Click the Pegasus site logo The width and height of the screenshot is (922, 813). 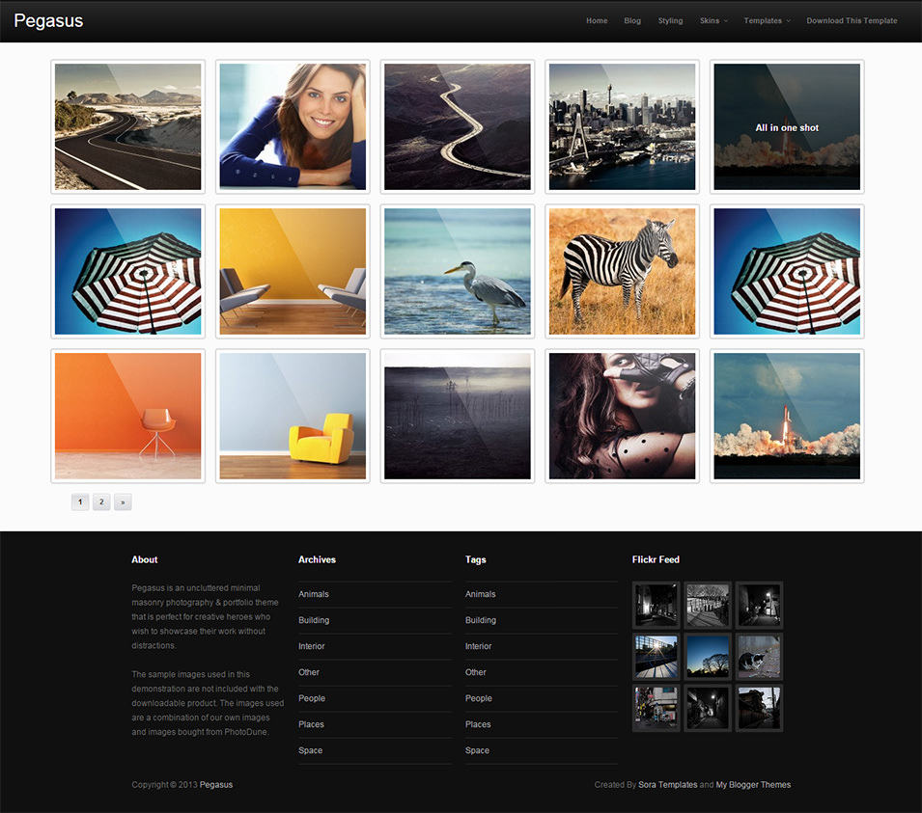click(x=48, y=21)
